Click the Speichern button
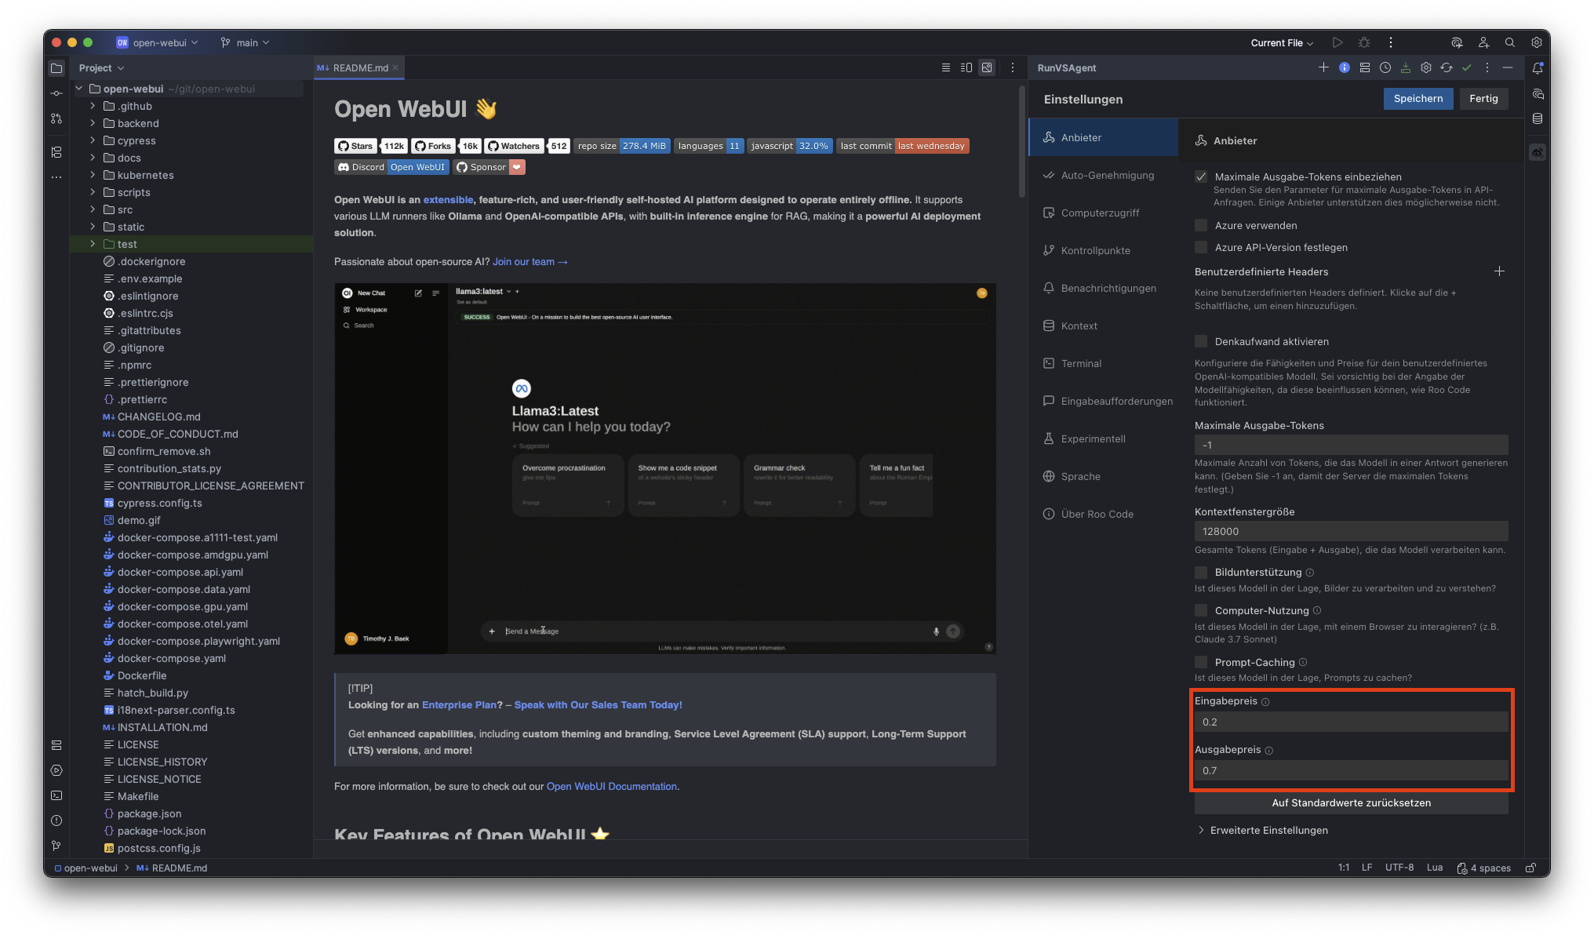 click(1418, 98)
